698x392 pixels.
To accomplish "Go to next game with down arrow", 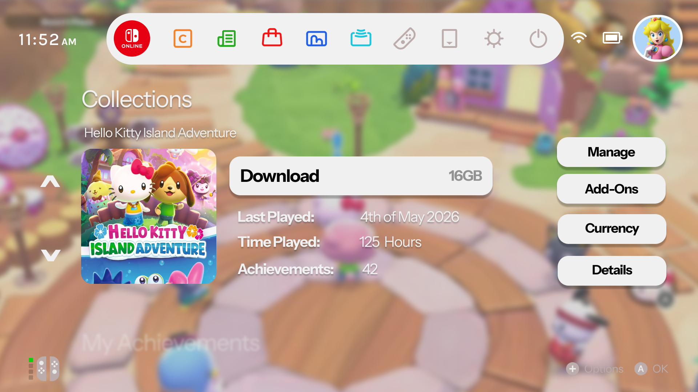I will (x=51, y=255).
